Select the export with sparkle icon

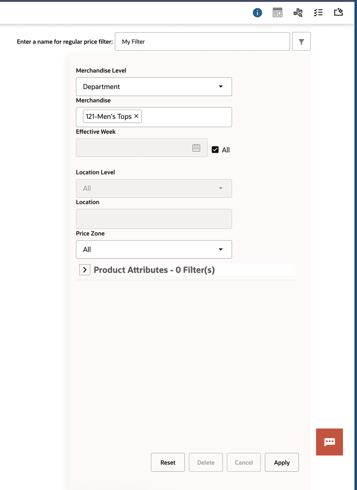tap(338, 13)
